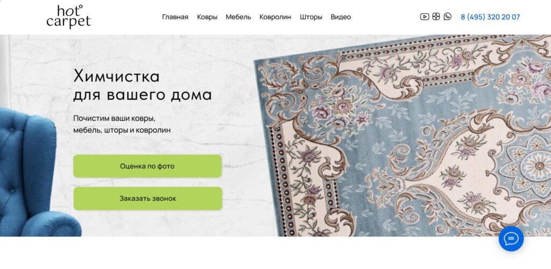Viewport: 551px width, 269px height.
Task: Click the Почистим ваши ковры subtitle text
Action: (122, 124)
